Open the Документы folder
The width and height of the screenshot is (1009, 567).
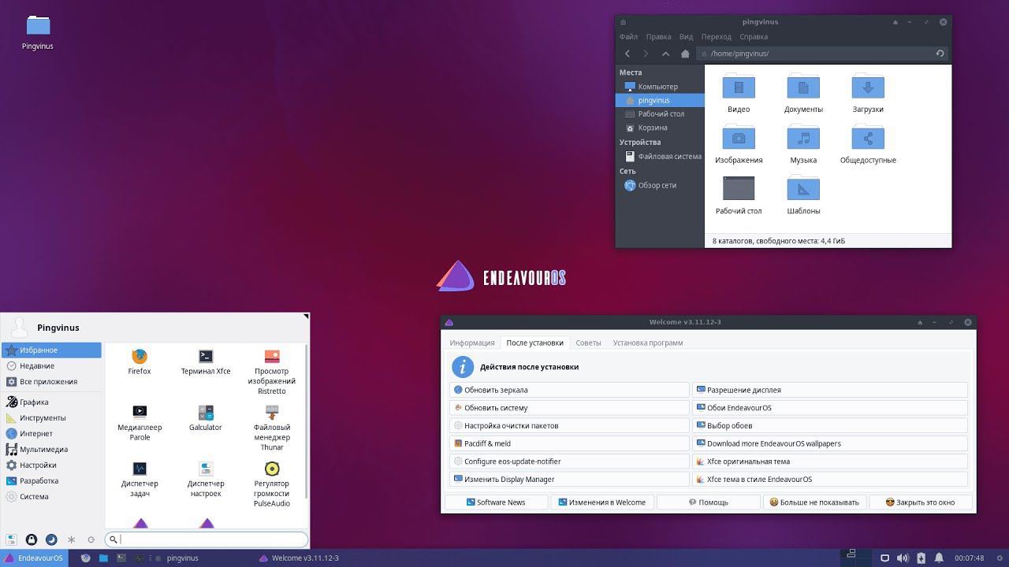tap(803, 94)
